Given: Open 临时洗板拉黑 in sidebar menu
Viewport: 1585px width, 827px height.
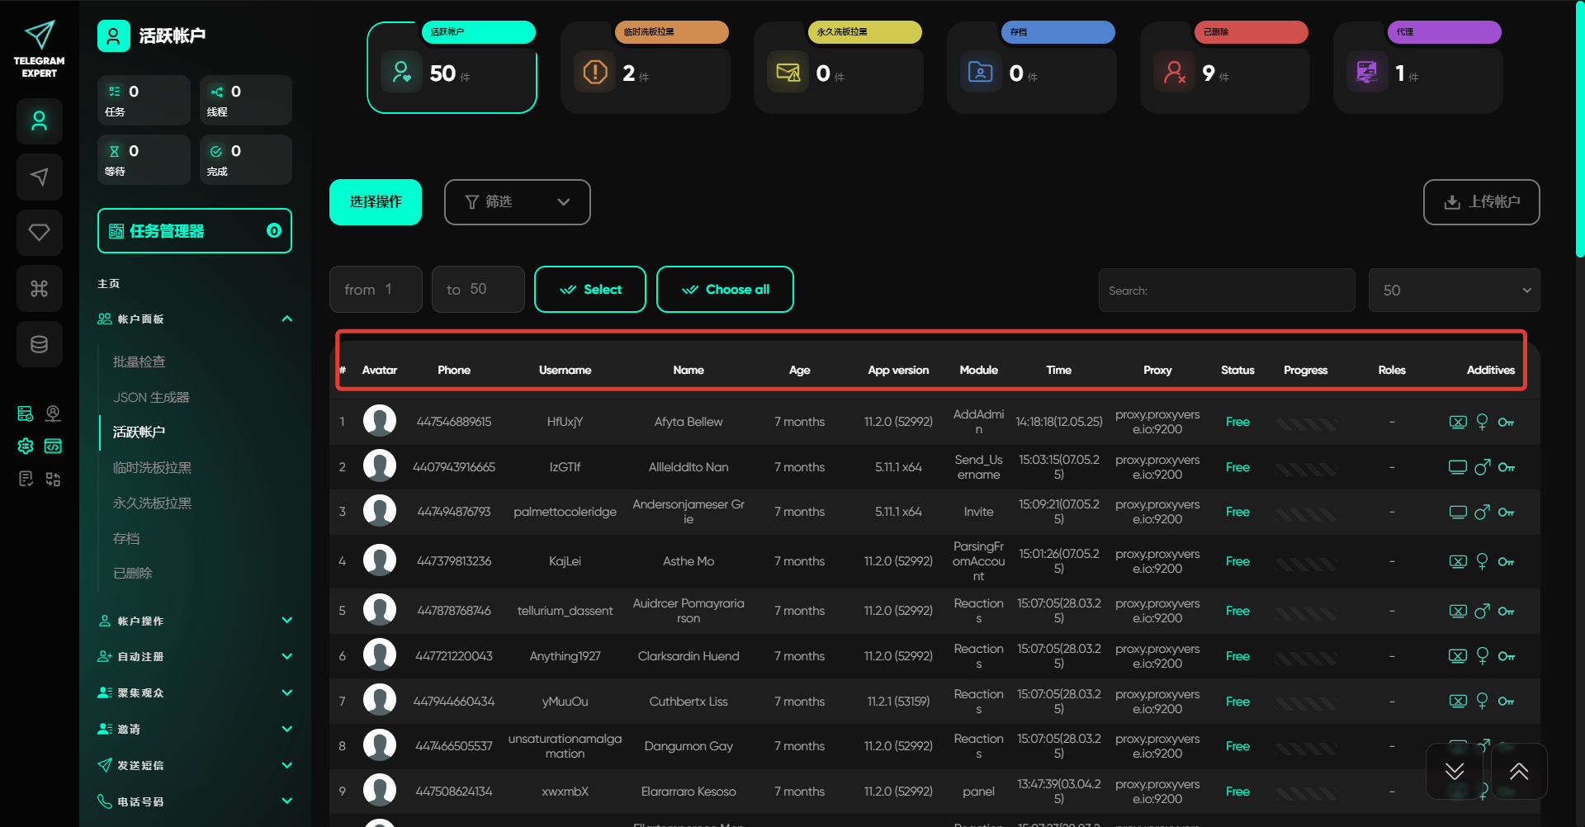Looking at the screenshot, I should pos(152,468).
